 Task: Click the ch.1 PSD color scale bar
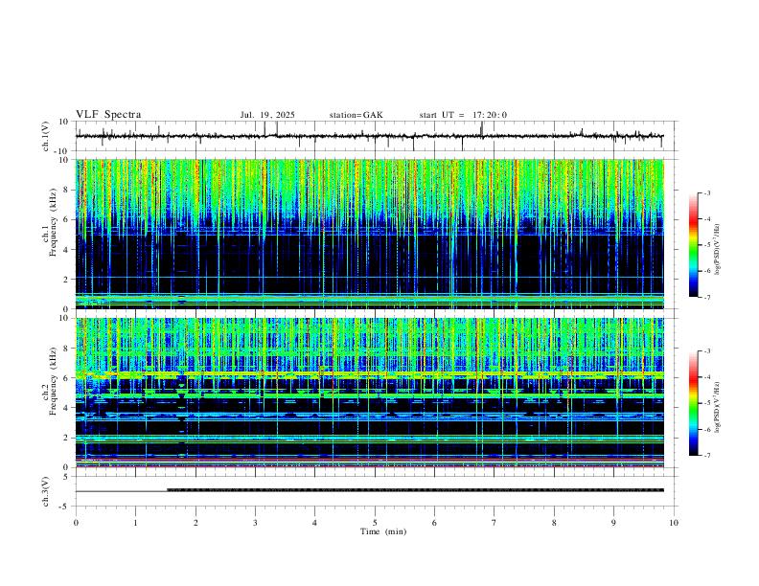(694, 245)
